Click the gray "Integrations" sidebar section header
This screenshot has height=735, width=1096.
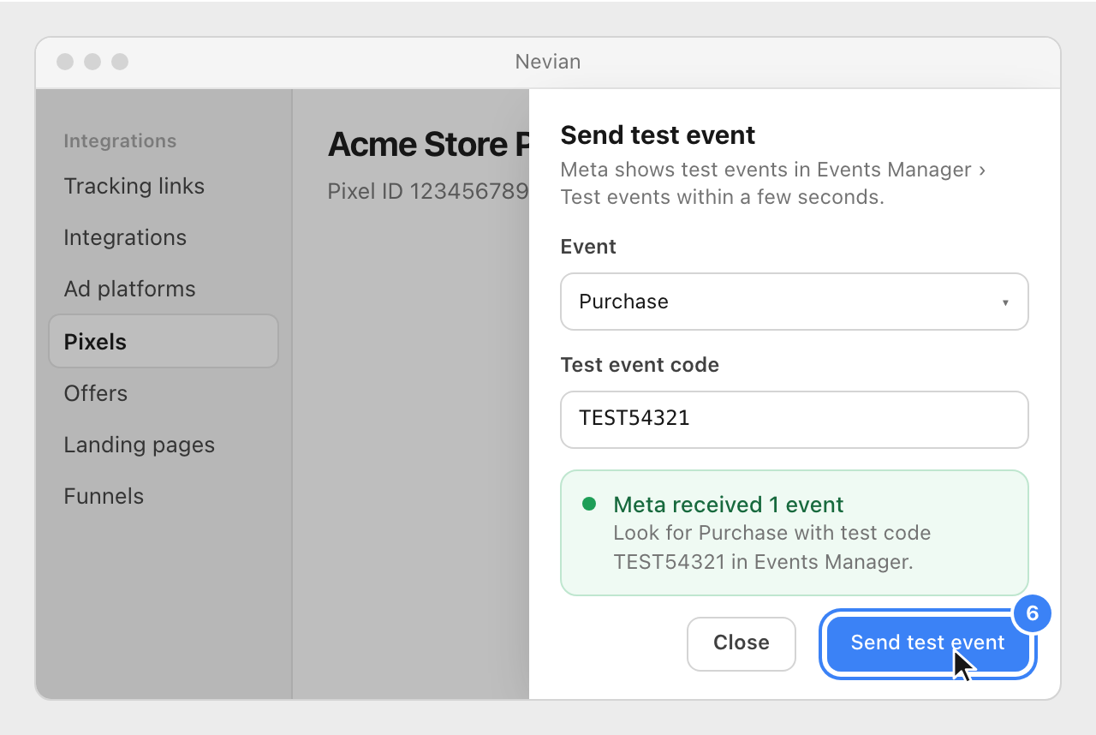click(x=120, y=141)
